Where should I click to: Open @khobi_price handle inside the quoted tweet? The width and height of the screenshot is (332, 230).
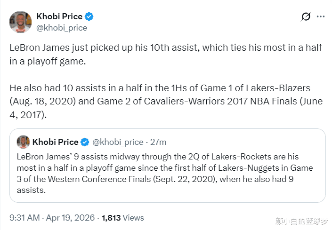point(118,142)
